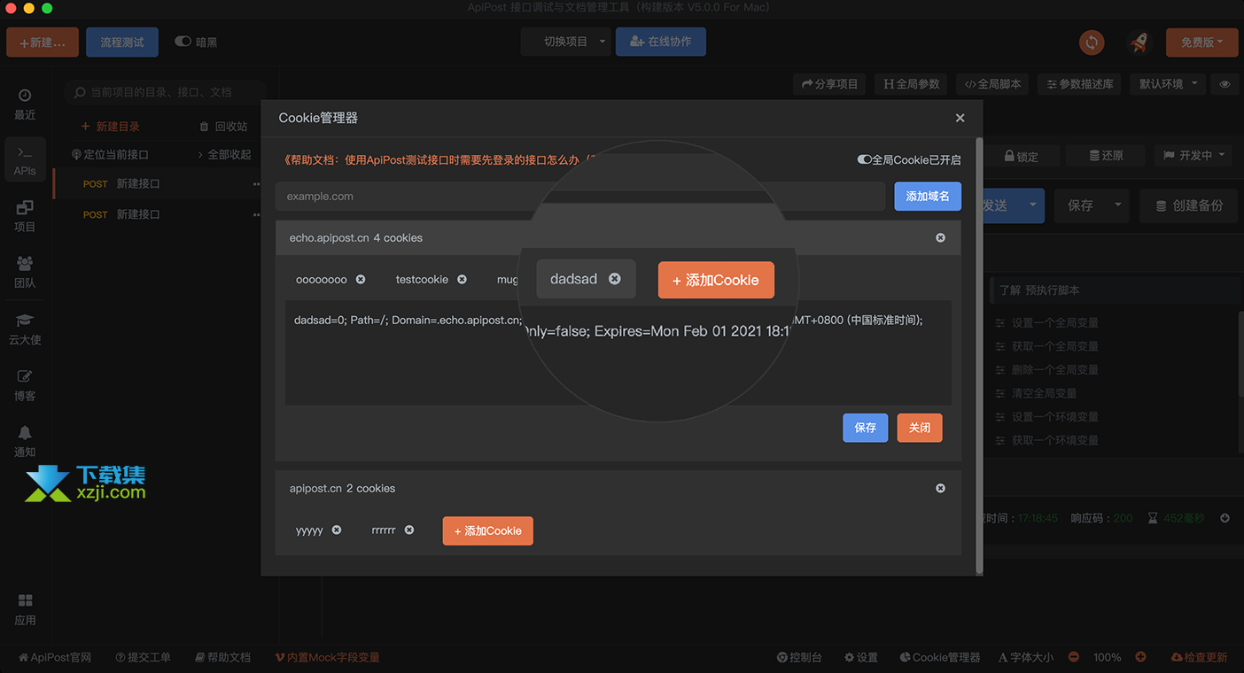Image resolution: width=1244 pixels, height=673 pixels.
Task: Toggle the 锁定 lock button
Action: coord(1021,156)
